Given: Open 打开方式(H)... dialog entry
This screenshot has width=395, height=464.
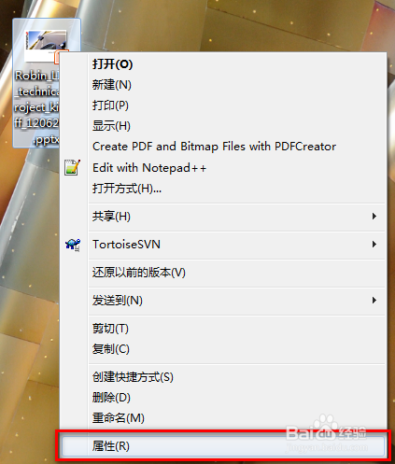Looking at the screenshot, I should [x=127, y=189].
